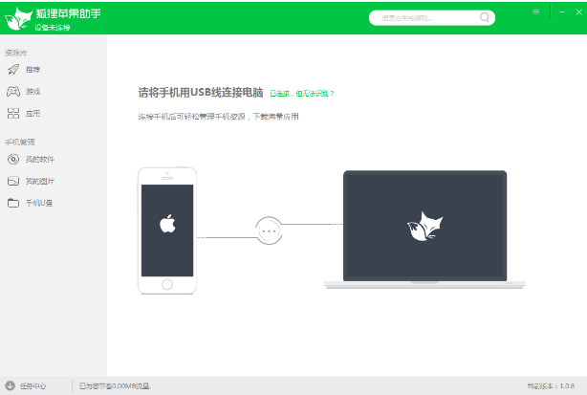Open the 应用 section

click(33, 113)
